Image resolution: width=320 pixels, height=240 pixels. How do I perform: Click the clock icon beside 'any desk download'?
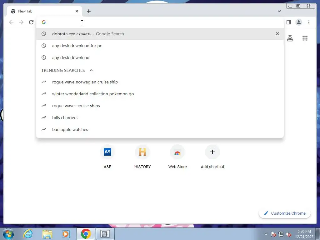[x=44, y=57]
